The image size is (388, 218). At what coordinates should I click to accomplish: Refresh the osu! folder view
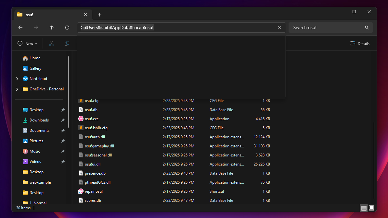[67, 28]
